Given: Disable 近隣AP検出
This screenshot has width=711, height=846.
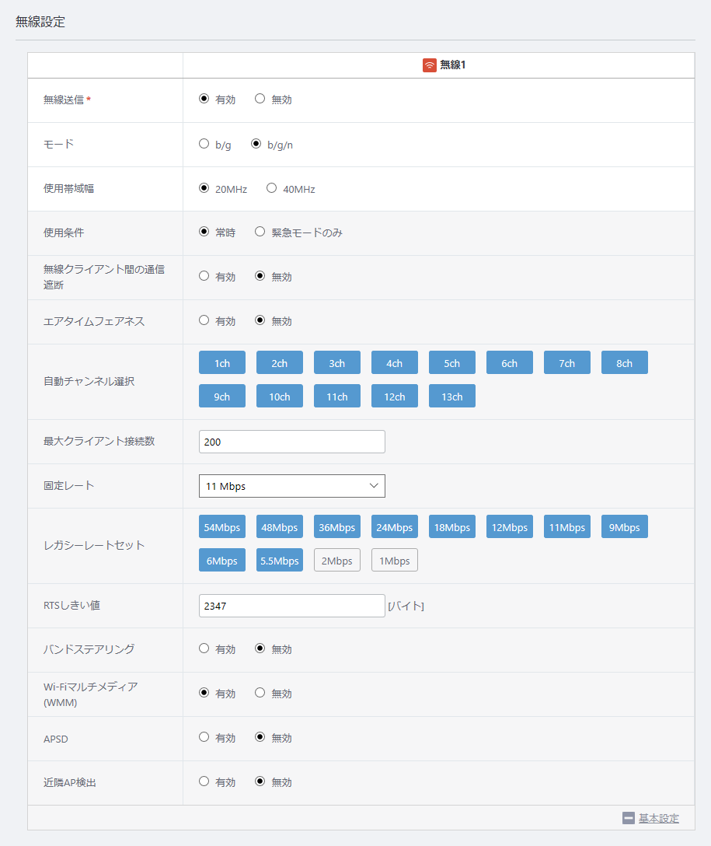Looking at the screenshot, I should click(x=260, y=781).
